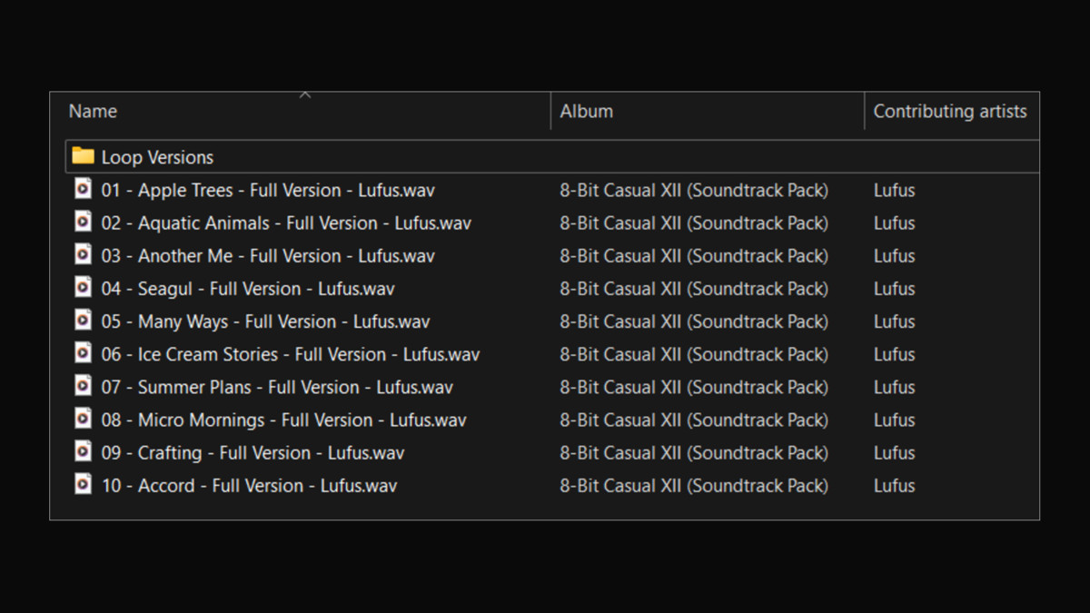Select 09 - Crafting - Full Version file
The width and height of the screenshot is (1090, 613).
253,452
